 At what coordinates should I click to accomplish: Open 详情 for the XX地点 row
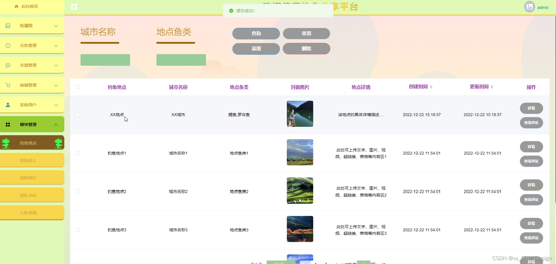pos(531,108)
